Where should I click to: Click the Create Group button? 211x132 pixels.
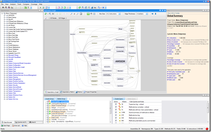point(49,99)
